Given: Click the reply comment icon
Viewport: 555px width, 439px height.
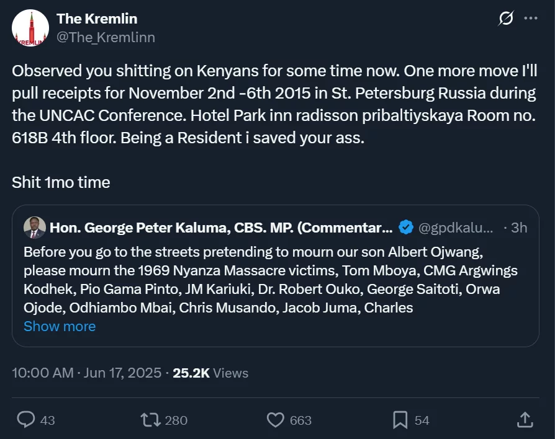Looking at the screenshot, I should coord(25,420).
